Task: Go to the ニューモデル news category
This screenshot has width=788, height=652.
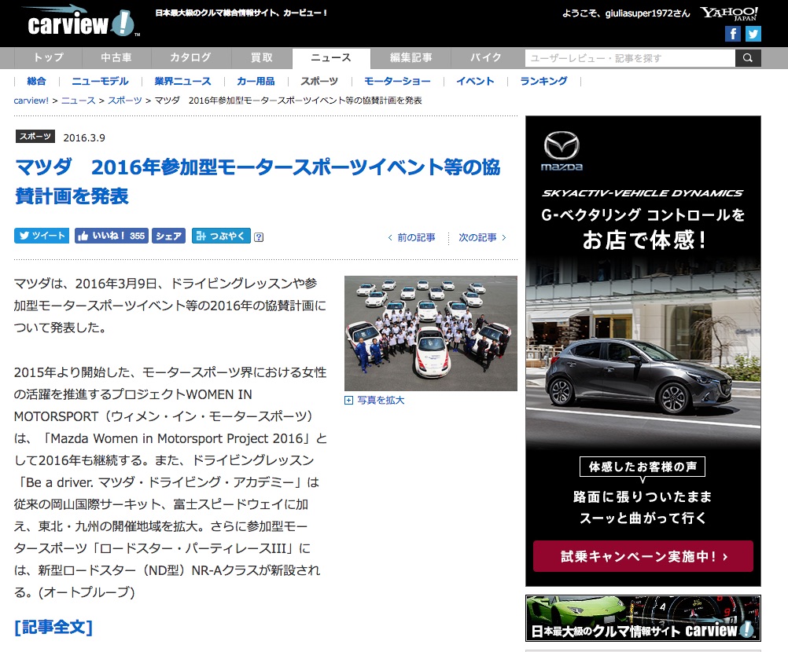Action: tap(100, 82)
